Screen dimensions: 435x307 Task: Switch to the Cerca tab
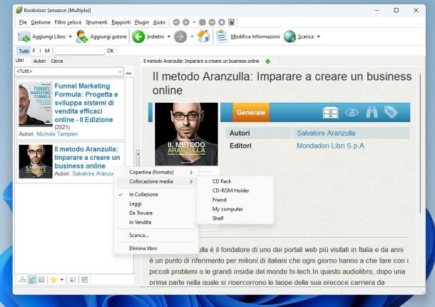click(x=57, y=61)
